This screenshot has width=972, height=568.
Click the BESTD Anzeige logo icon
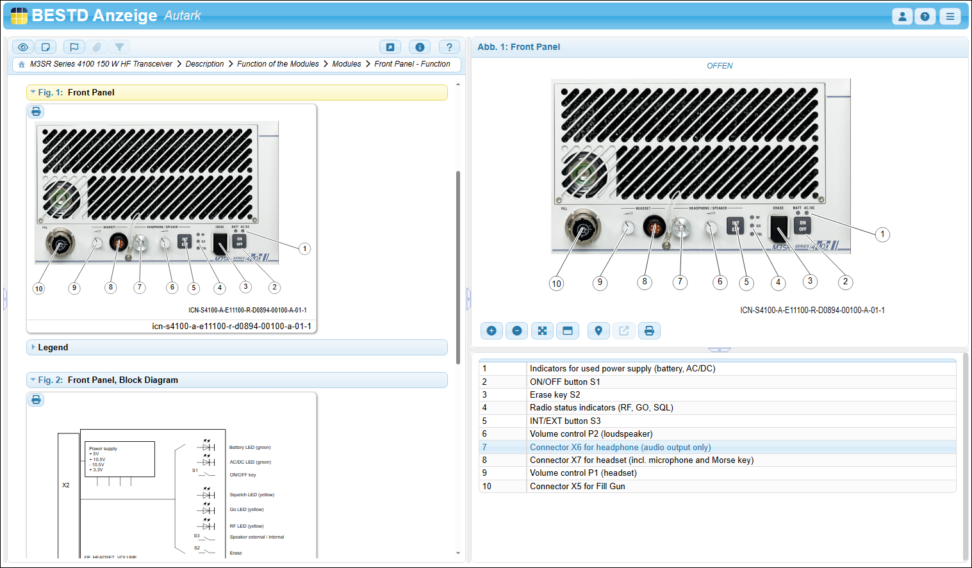pos(19,15)
